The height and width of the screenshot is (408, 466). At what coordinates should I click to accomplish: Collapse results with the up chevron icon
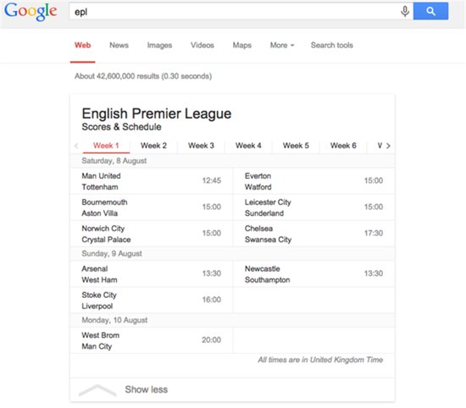[x=97, y=390]
